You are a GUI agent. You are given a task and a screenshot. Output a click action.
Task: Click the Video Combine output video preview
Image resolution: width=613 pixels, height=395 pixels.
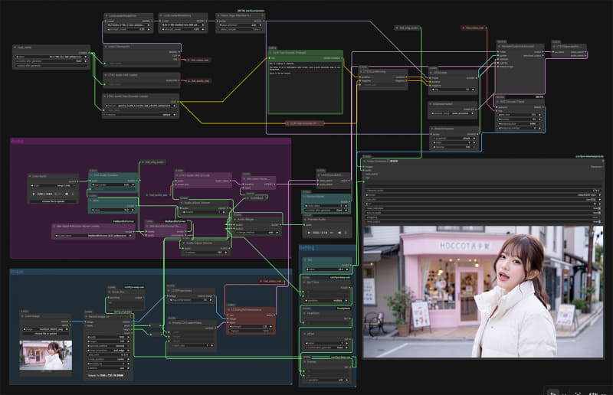(x=484, y=292)
